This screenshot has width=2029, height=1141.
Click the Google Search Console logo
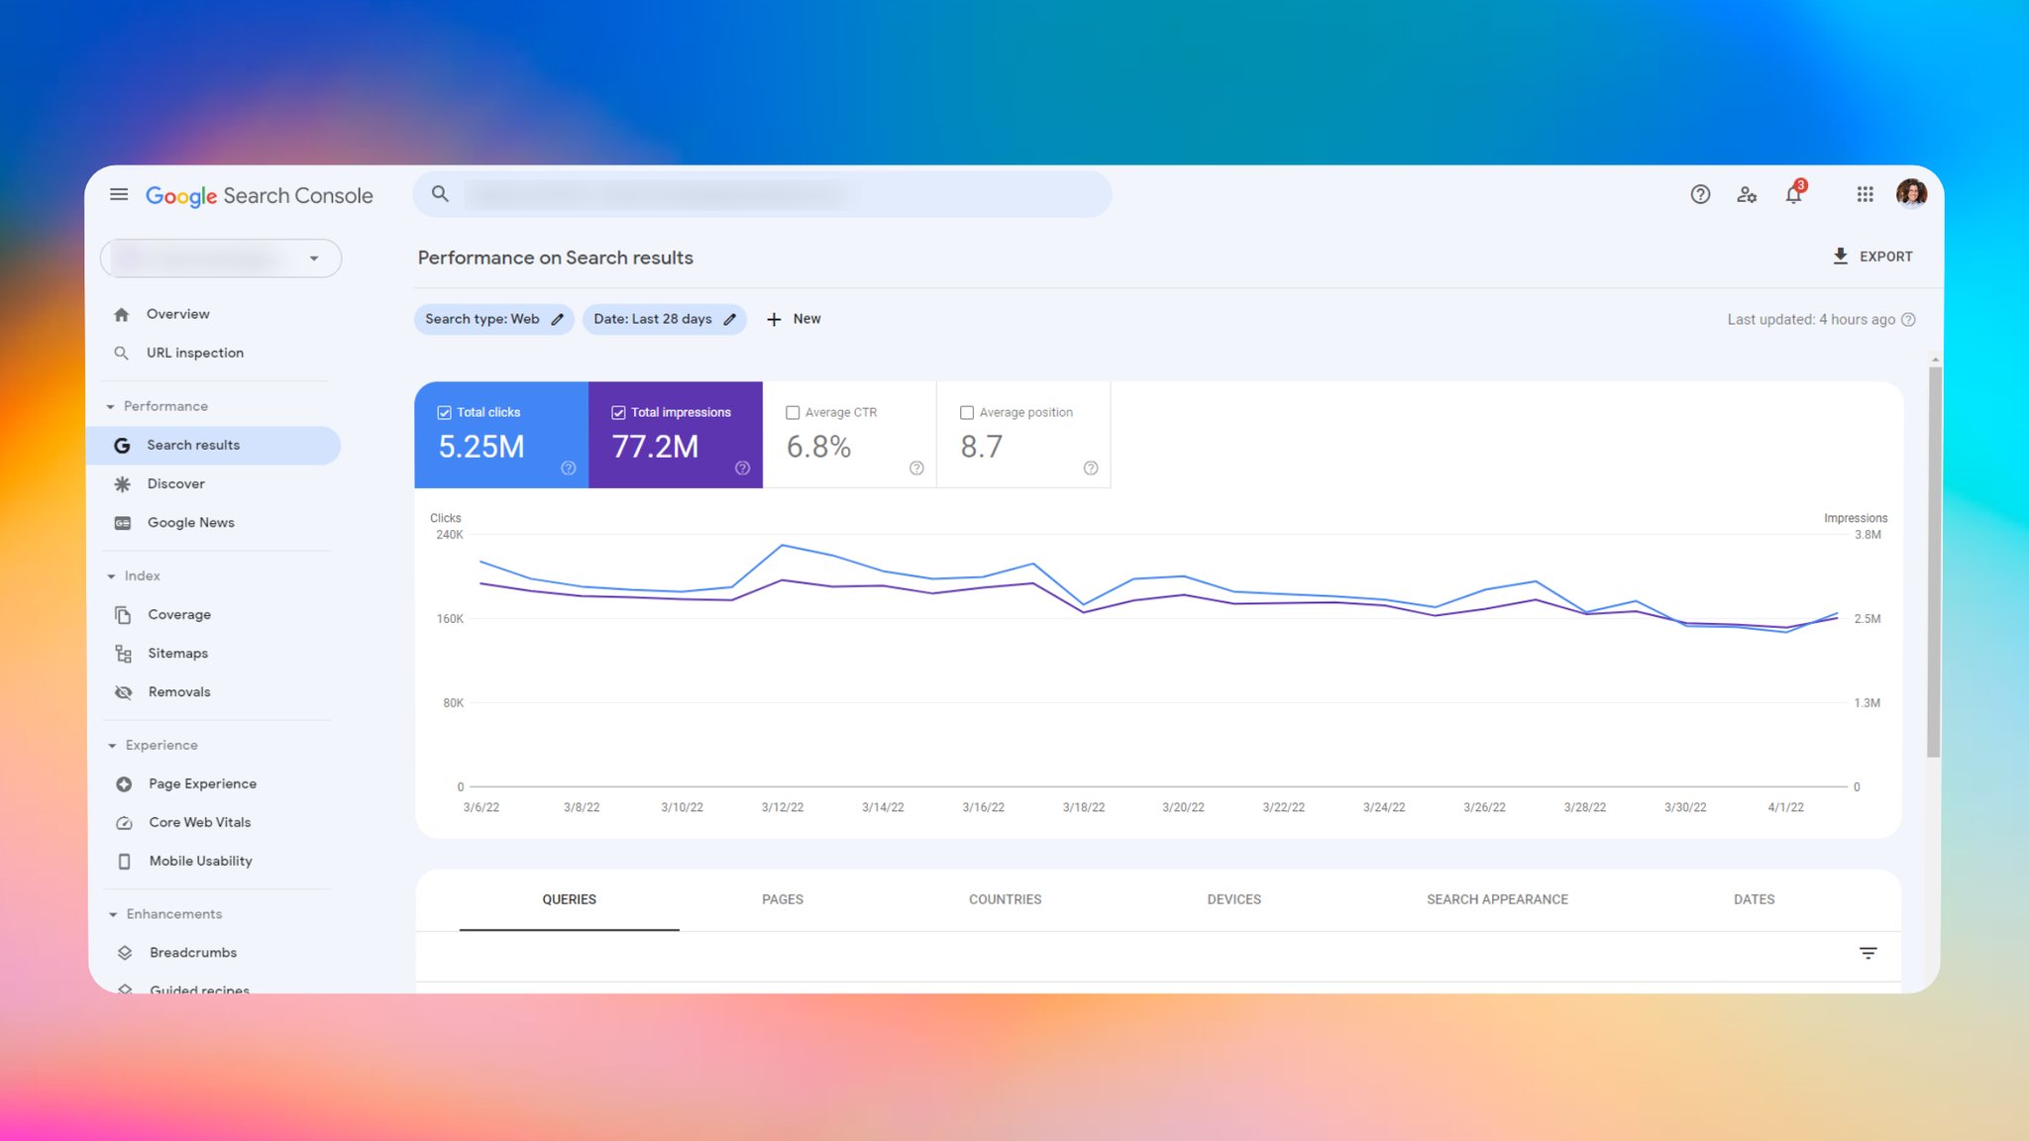click(260, 196)
